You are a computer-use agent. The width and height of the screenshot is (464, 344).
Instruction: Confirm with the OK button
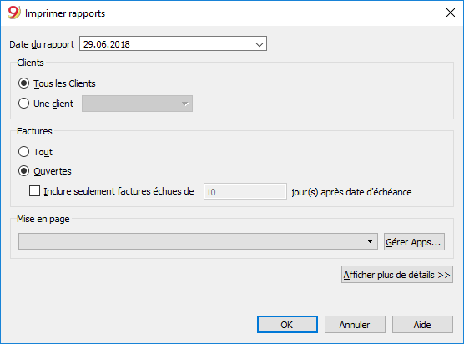click(x=287, y=325)
